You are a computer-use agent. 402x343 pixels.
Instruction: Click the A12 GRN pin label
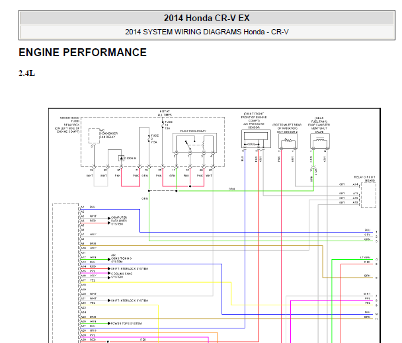pyautogui.click(x=88, y=257)
